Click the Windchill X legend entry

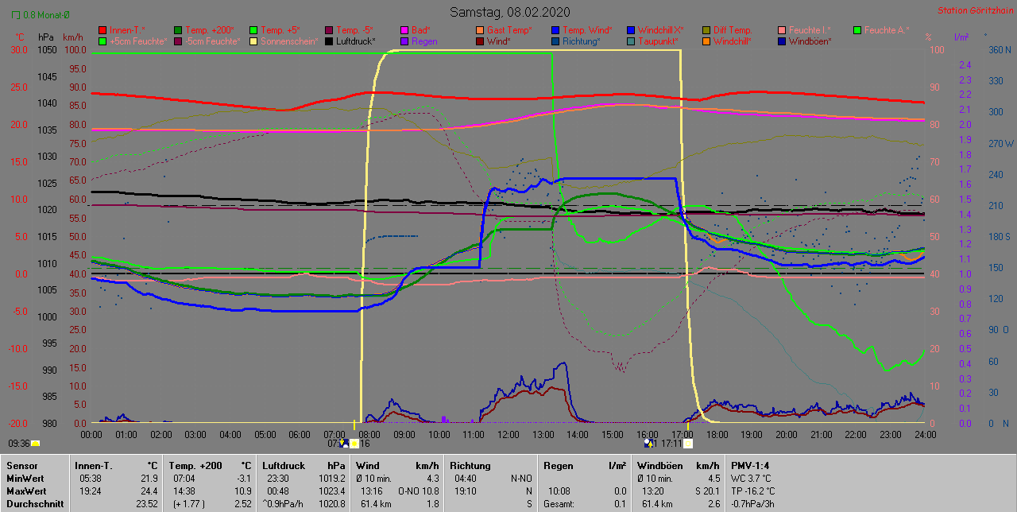coord(655,30)
